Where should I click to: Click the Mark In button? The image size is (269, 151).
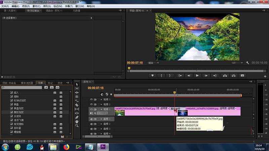coord(161,75)
